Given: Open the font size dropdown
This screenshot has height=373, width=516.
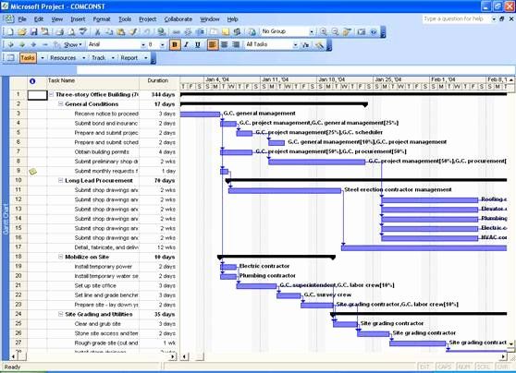Looking at the screenshot, I should pos(162,44).
